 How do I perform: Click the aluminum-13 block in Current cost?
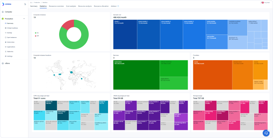click(x=237, y=42)
